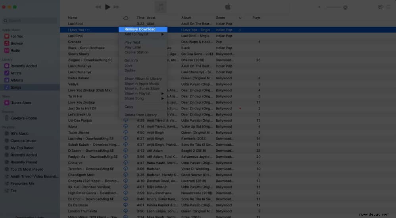Screen dimensions: 396x218
Task: Sort songs by the Artist column header
Action: (x=151, y=18)
